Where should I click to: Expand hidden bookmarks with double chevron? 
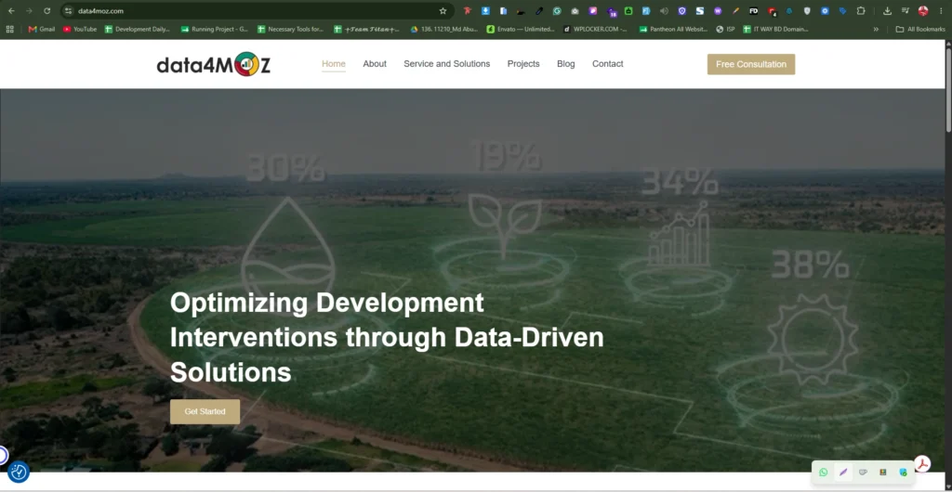pos(876,29)
